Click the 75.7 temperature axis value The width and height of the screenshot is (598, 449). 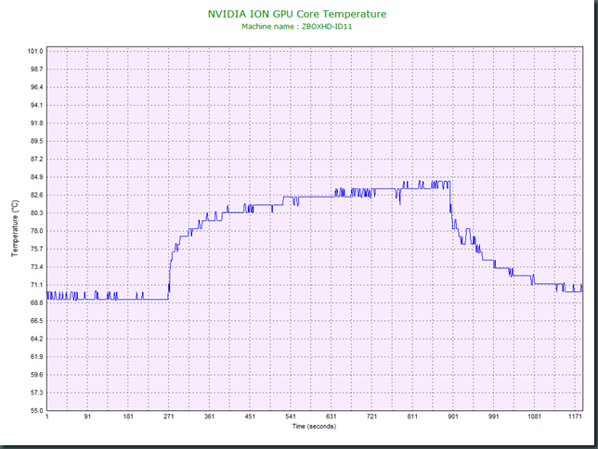(x=36, y=249)
